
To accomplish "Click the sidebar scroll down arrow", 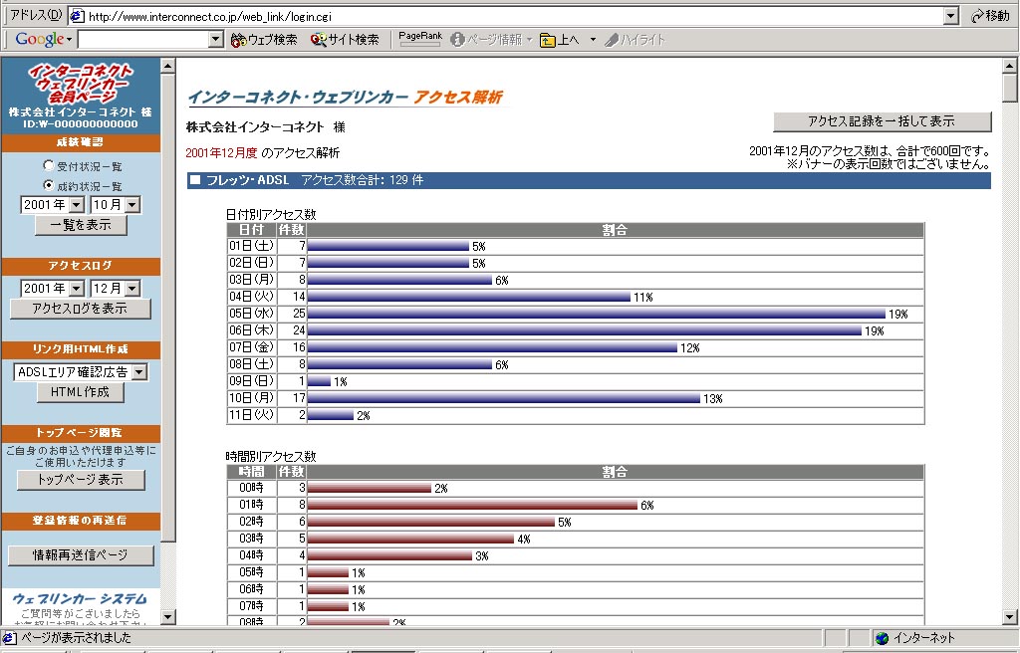I will pos(167,616).
